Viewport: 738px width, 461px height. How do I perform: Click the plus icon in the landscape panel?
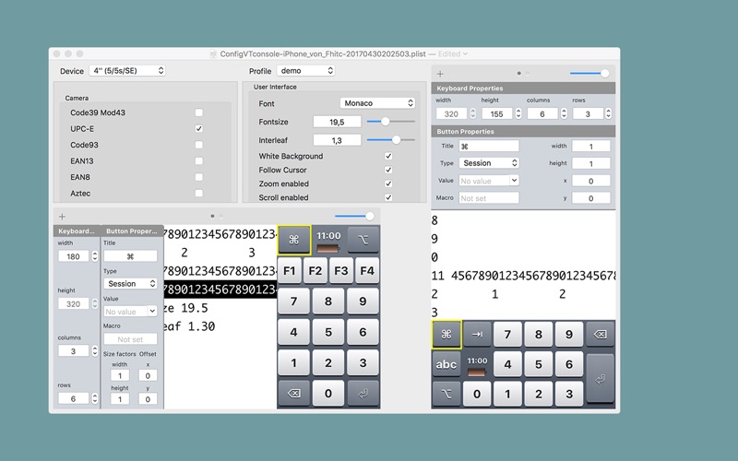click(x=440, y=74)
